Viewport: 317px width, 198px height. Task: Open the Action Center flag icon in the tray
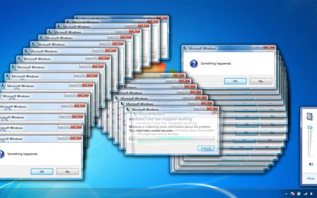[292, 194]
